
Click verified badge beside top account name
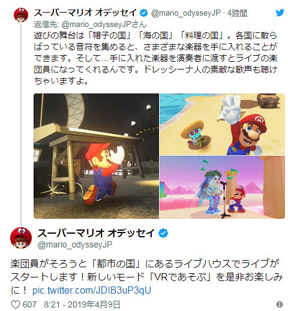[143, 13]
